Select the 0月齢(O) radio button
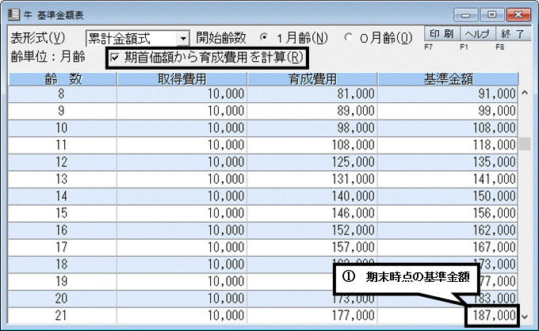The width and height of the screenshot is (539, 331). coord(348,37)
